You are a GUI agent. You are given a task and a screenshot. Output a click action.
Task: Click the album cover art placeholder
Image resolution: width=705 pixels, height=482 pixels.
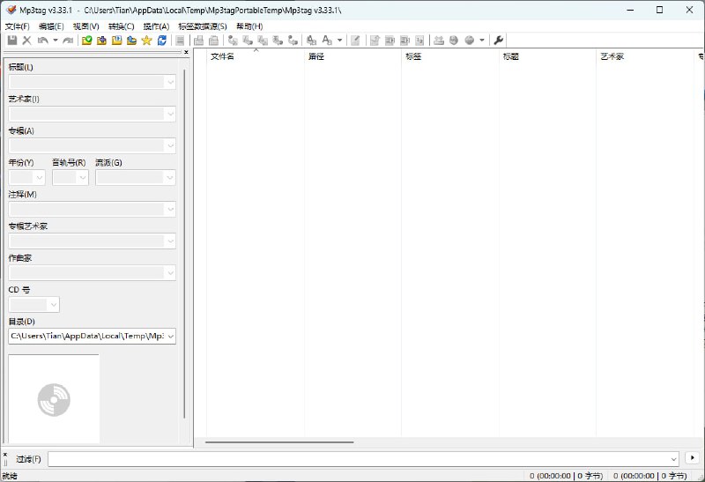point(54,399)
